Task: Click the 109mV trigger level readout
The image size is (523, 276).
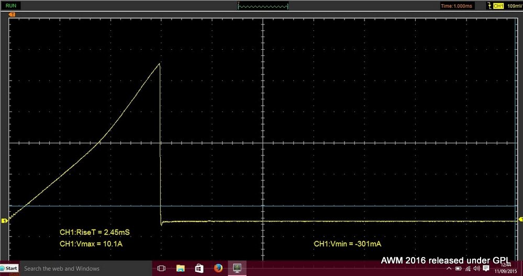Action: click(x=515, y=6)
